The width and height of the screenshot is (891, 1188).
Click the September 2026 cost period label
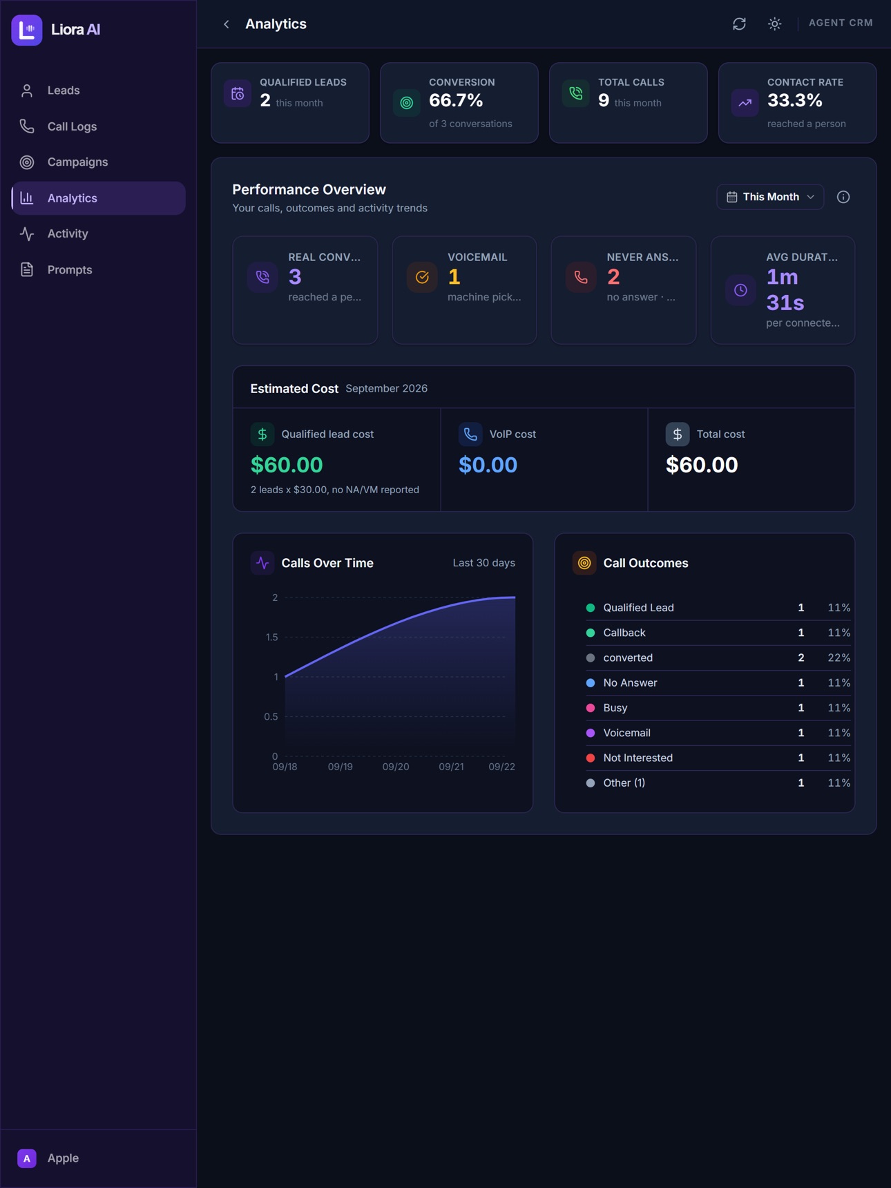pyautogui.click(x=386, y=389)
